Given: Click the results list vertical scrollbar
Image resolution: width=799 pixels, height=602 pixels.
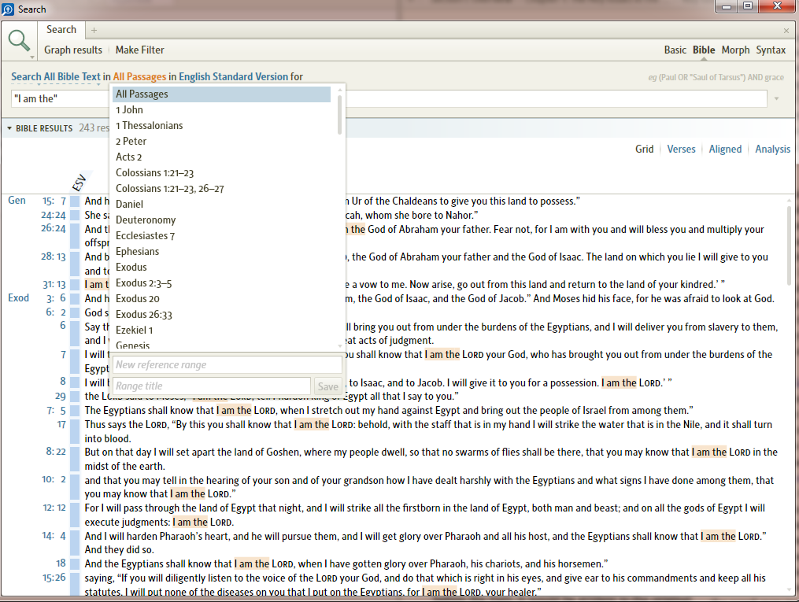Looking at the screenshot, I should 789,246.
